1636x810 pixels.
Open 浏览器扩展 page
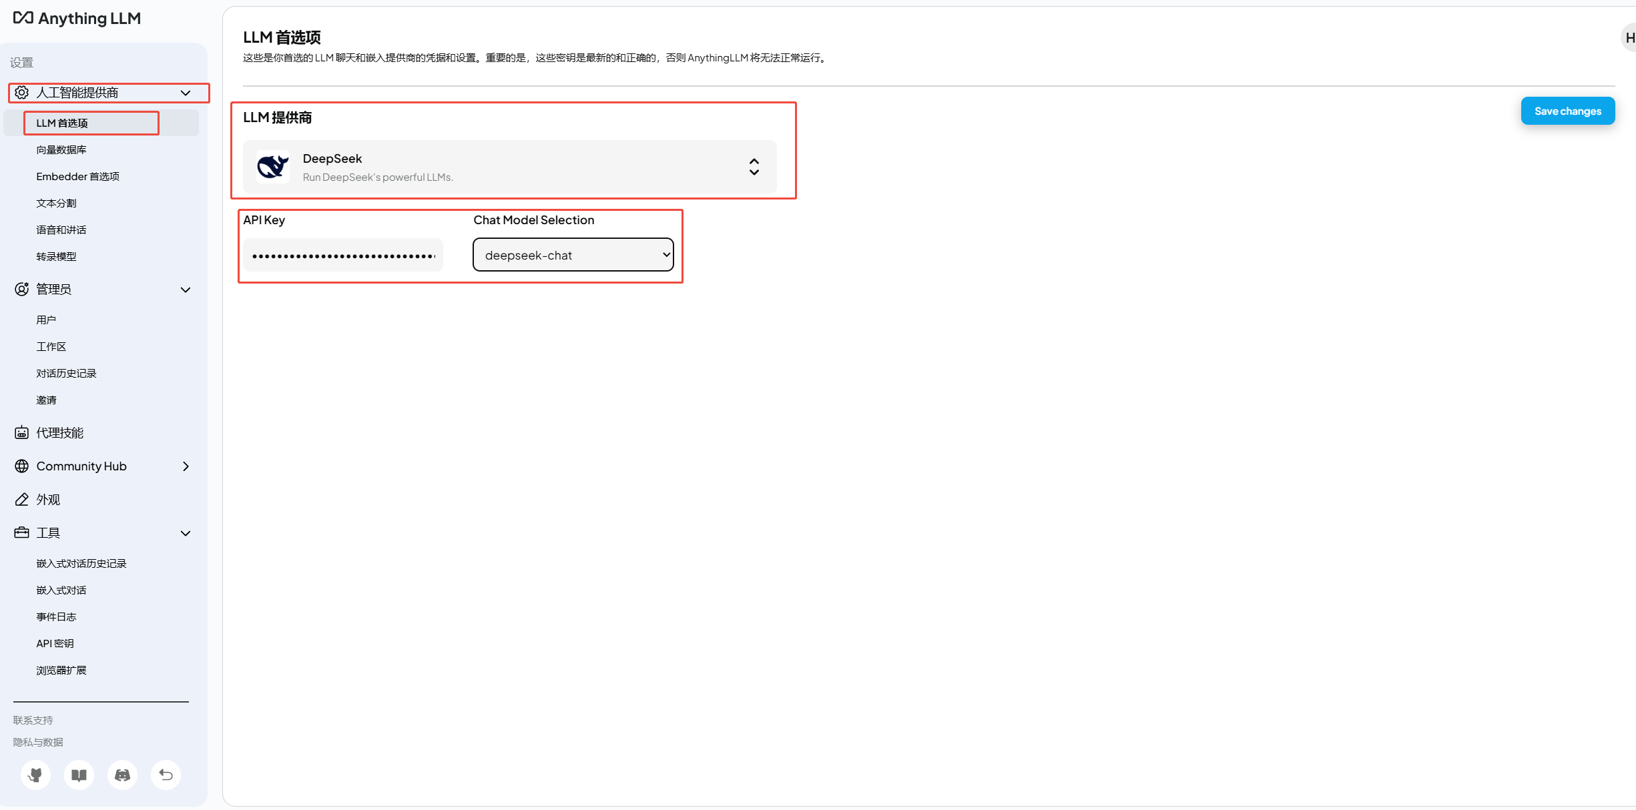point(61,670)
